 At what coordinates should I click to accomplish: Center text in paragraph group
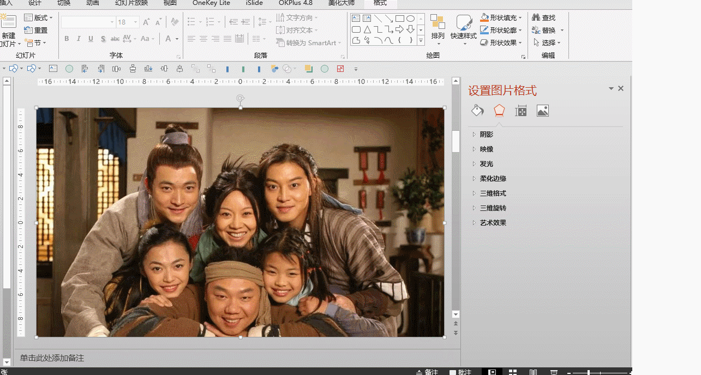tap(203, 39)
